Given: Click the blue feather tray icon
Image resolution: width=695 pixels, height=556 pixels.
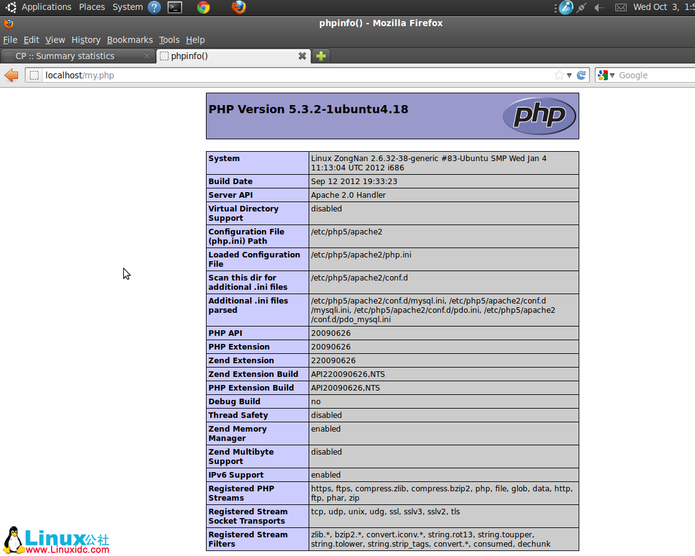Looking at the screenshot, I should [x=566, y=7].
